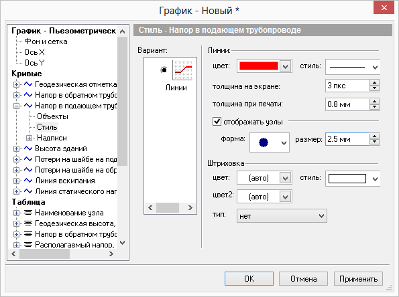Expand Геодезическая высота table node
Viewport: 399px width, 297px height.
tap(16, 223)
